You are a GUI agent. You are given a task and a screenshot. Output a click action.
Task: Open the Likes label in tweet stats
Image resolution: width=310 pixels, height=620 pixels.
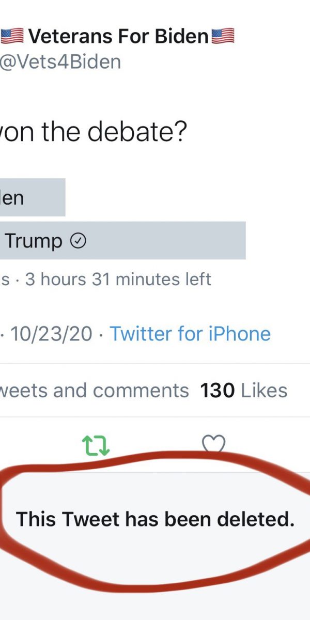tap(264, 391)
